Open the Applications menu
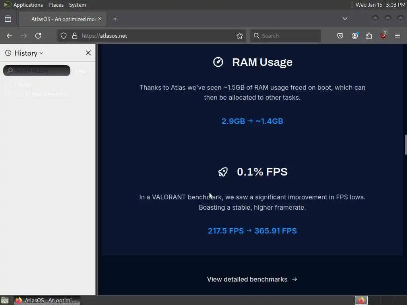Screen dimensions: 407x305 point(28,5)
